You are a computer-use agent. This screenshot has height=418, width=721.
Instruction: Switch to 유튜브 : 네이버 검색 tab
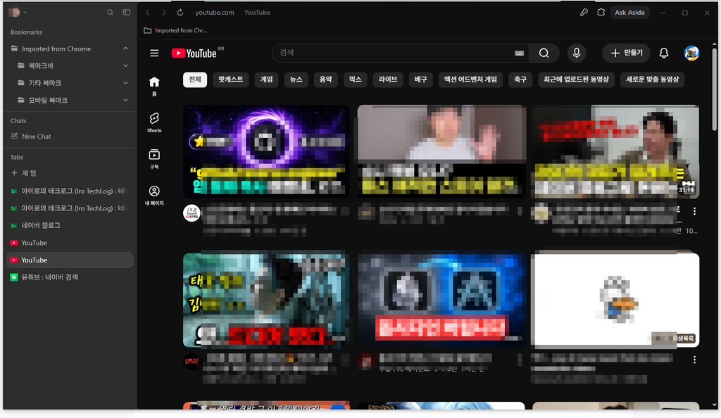coord(70,277)
